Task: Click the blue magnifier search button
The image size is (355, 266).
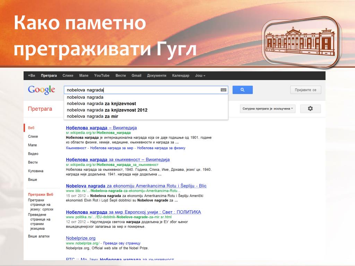Action: [x=242, y=90]
